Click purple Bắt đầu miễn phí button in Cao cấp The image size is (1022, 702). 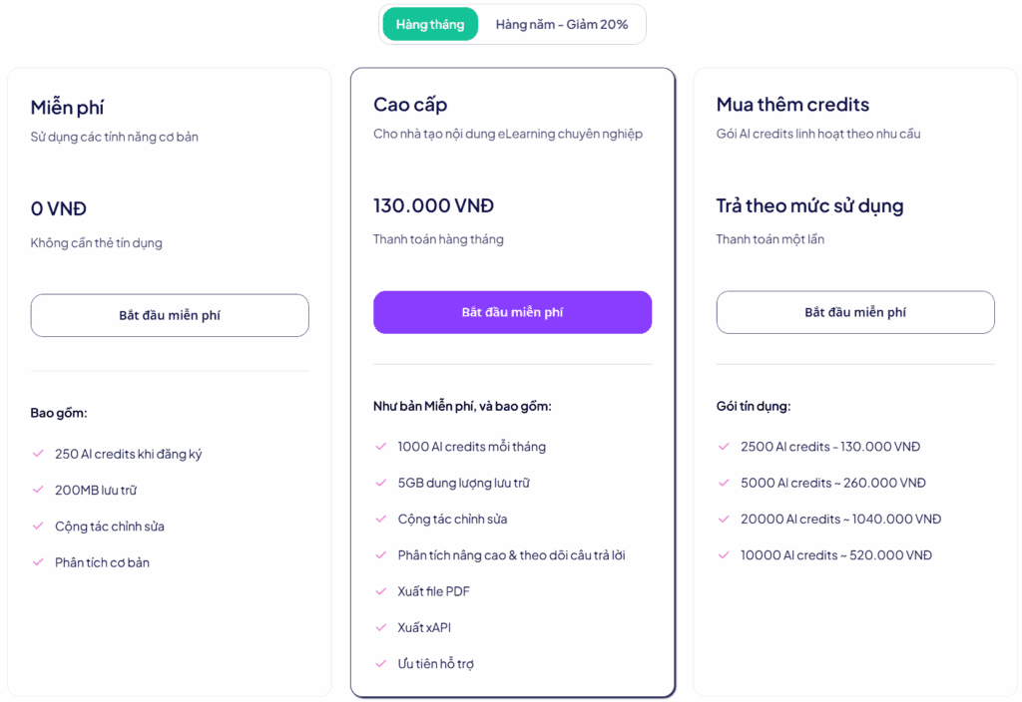coord(512,312)
